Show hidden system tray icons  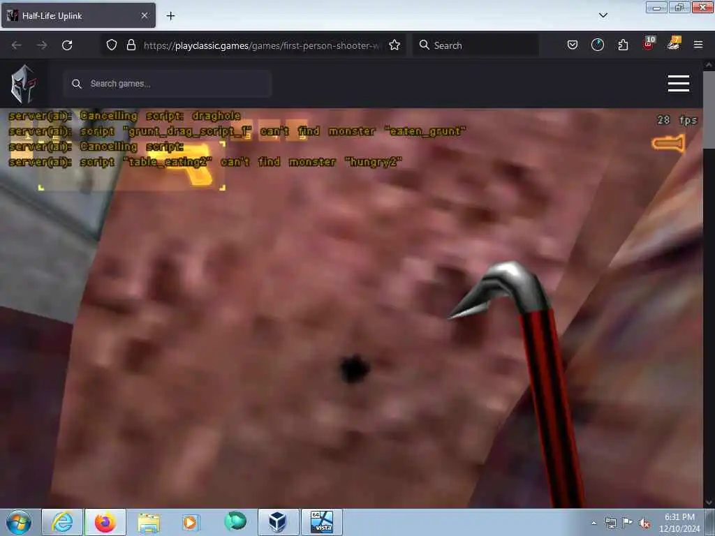(594, 523)
